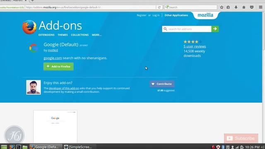Open a new browser tab

(x=32, y=1)
